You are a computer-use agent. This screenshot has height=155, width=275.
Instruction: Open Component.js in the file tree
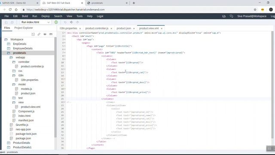point(26,112)
